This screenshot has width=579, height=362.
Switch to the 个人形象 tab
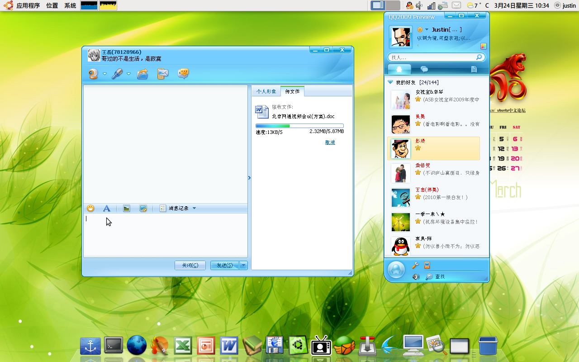266,91
